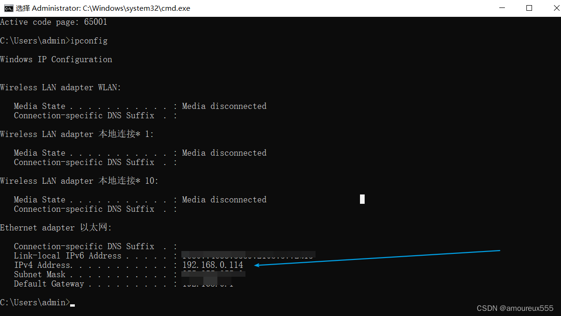Click the blue arrow's tip near the IPv4 address
Viewport: 561px width, 316px height.
(x=257, y=266)
